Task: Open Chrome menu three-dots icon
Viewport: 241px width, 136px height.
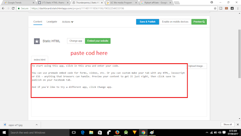Action: point(238,8)
